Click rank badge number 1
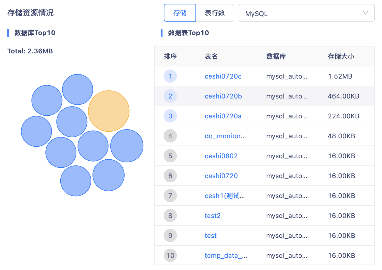The image size is (382, 270). coord(170,76)
